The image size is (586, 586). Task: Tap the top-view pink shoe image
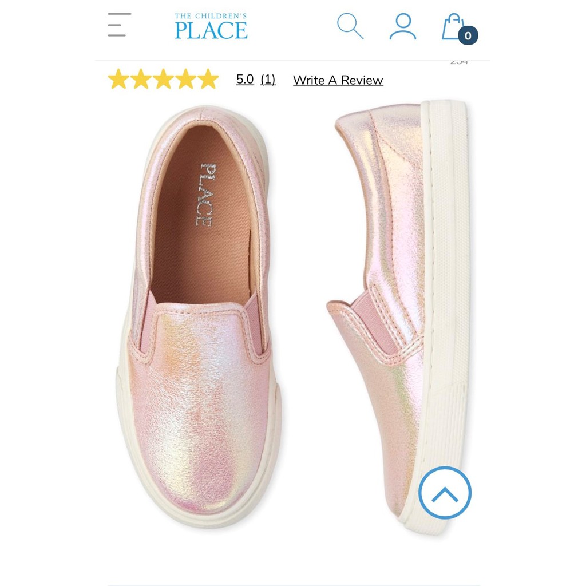198,318
